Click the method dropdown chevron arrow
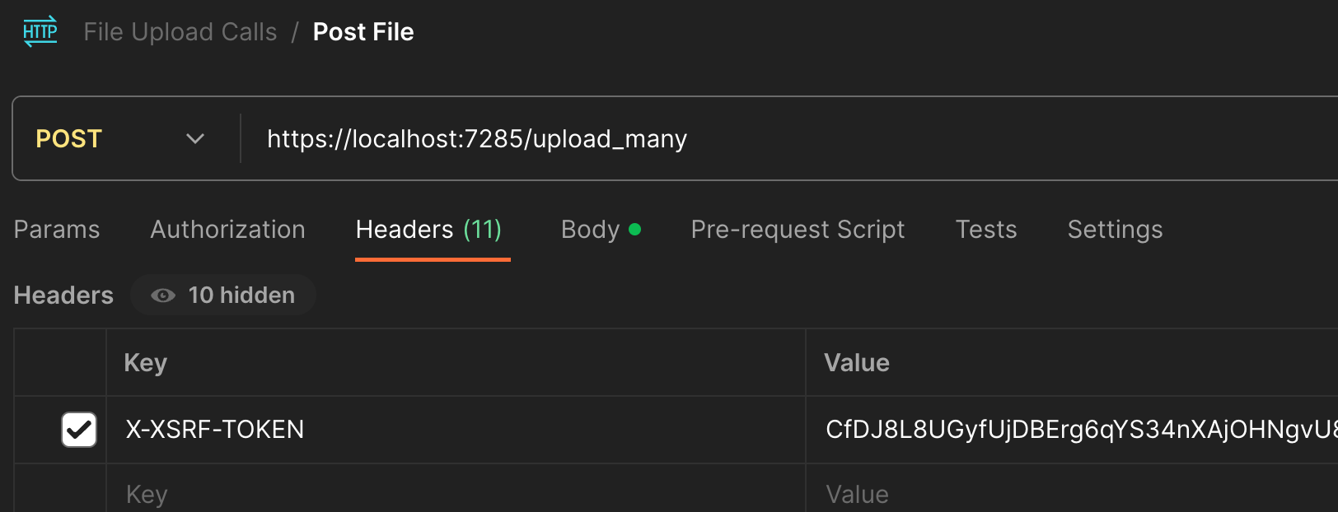 (195, 139)
